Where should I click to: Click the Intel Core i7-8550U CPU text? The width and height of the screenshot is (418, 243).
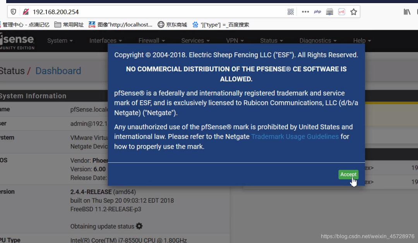[128, 240]
